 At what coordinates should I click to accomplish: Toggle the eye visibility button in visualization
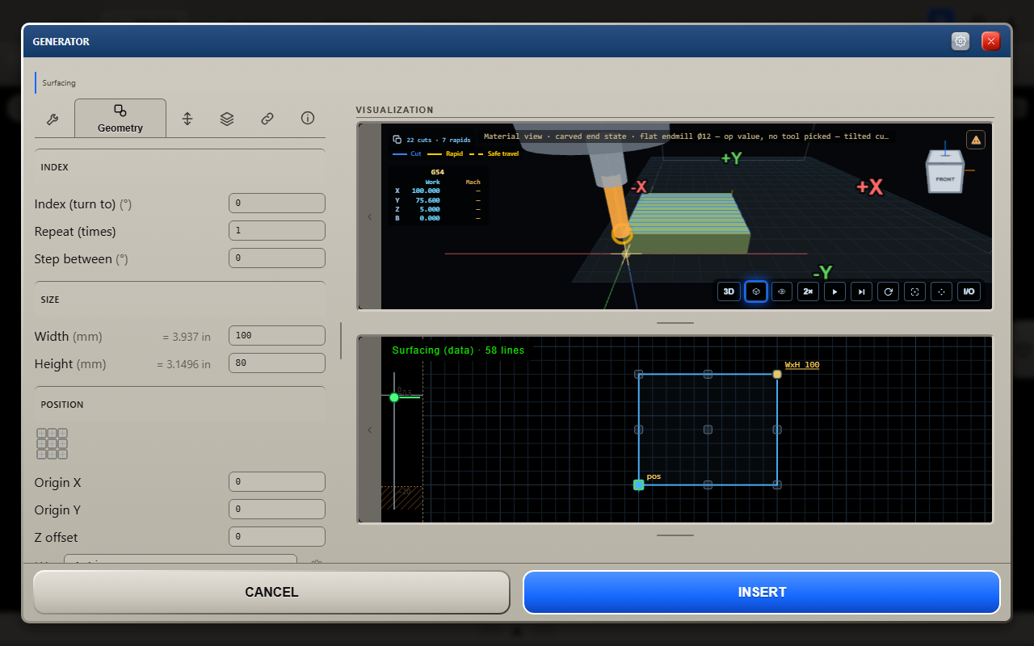pyautogui.click(x=782, y=292)
